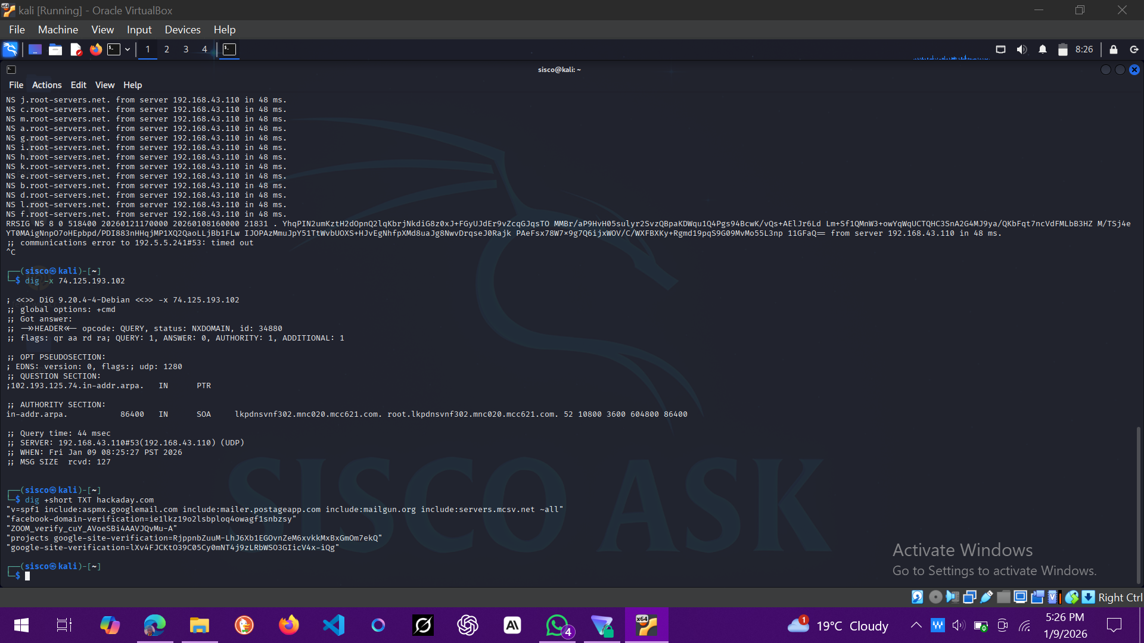Click the CPU graph monitor in Kali panel
The height and width of the screenshot is (643, 1144).
[x=952, y=51]
